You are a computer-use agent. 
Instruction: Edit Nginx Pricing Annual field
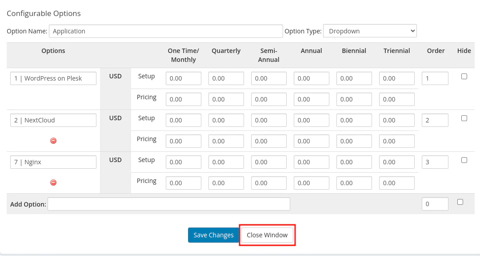coord(311,183)
